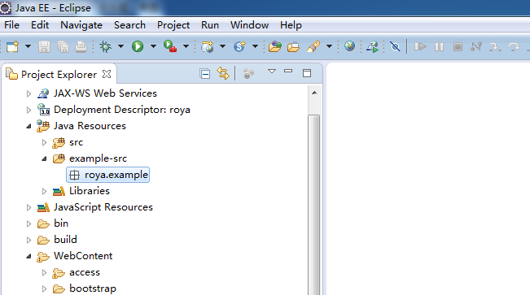The image size is (530, 295).
Task: Click the Step Into icon
Action: coord(495,46)
